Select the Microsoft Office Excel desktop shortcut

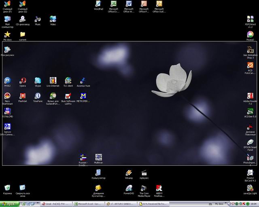(x=113, y=6)
